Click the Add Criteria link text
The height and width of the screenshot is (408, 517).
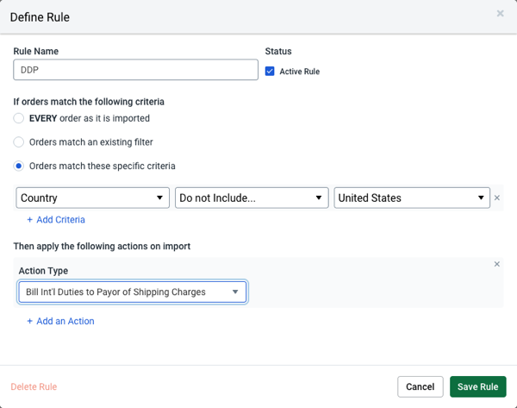point(60,220)
